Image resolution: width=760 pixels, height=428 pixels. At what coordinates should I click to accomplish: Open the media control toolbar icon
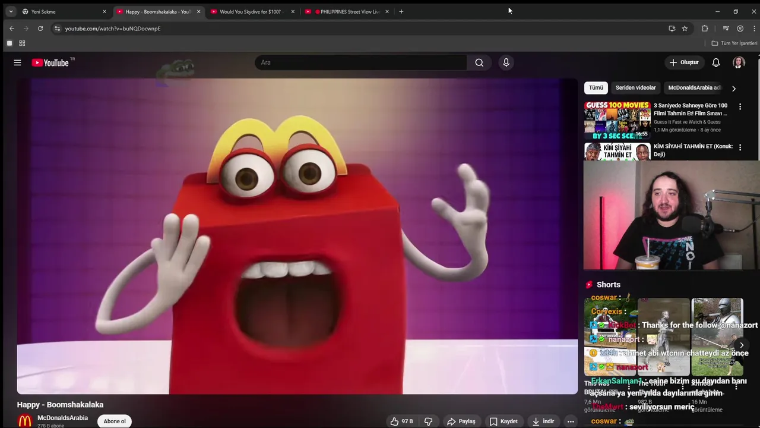(x=726, y=29)
